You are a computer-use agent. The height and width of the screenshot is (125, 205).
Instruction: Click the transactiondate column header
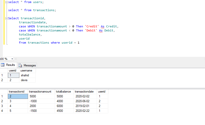tap(85, 92)
